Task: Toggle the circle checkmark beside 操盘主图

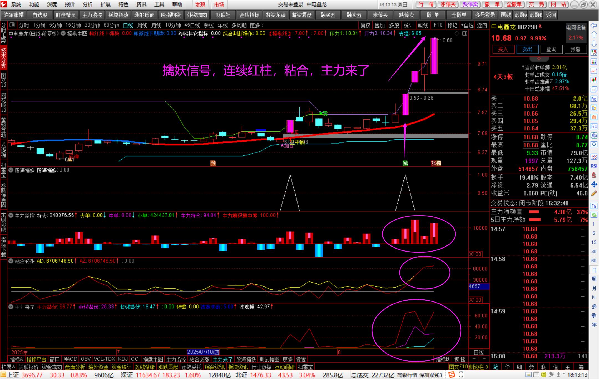Action: point(63,34)
